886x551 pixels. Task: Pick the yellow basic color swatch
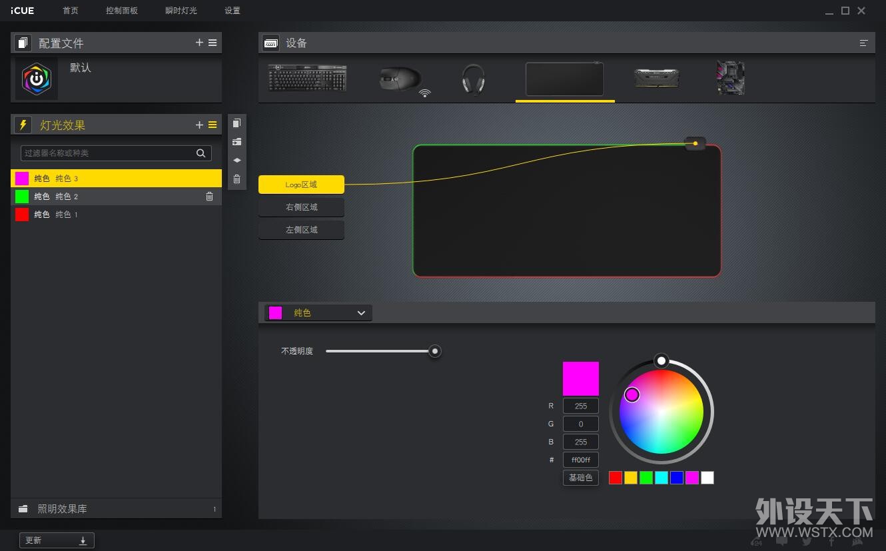(x=631, y=478)
